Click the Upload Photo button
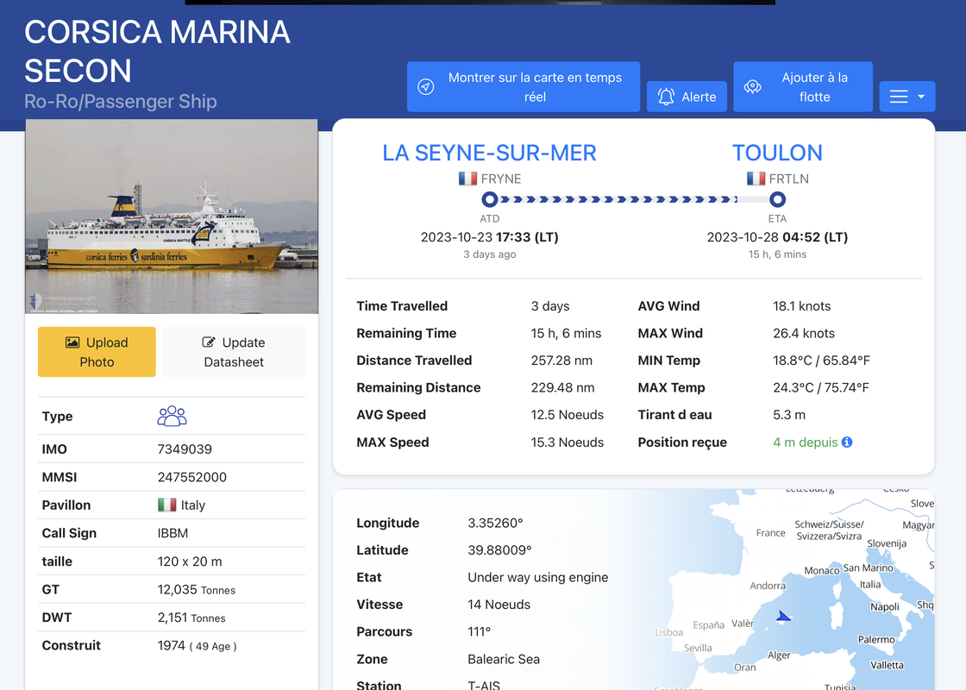The image size is (966, 690). click(97, 352)
